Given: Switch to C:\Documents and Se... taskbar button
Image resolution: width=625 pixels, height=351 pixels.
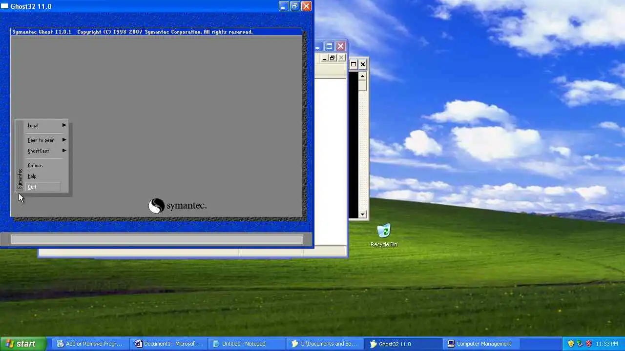Looking at the screenshot, I should coord(325,344).
